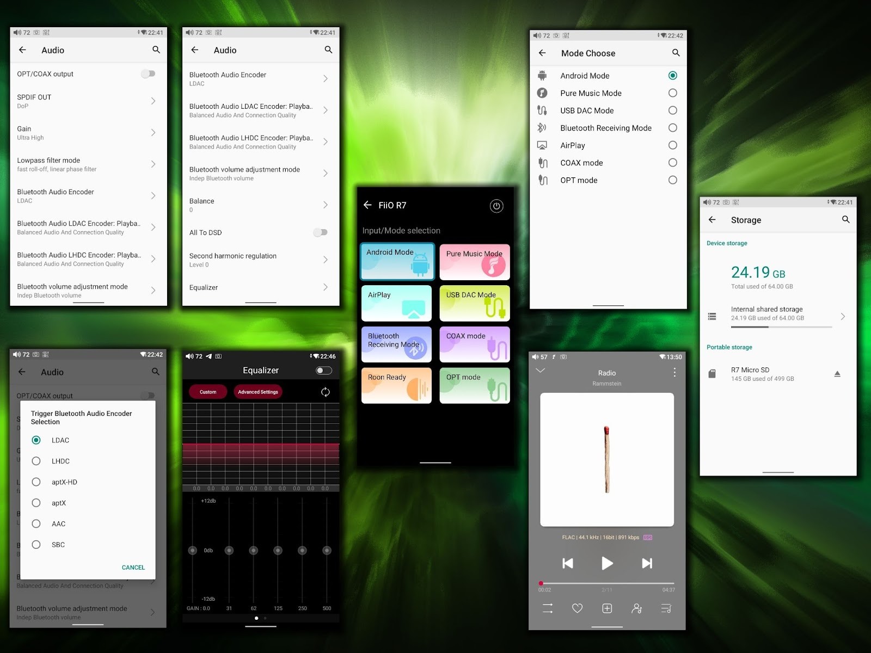The width and height of the screenshot is (871, 653).
Task: Tap the add-to-playlist plus icon
Action: pos(607,608)
